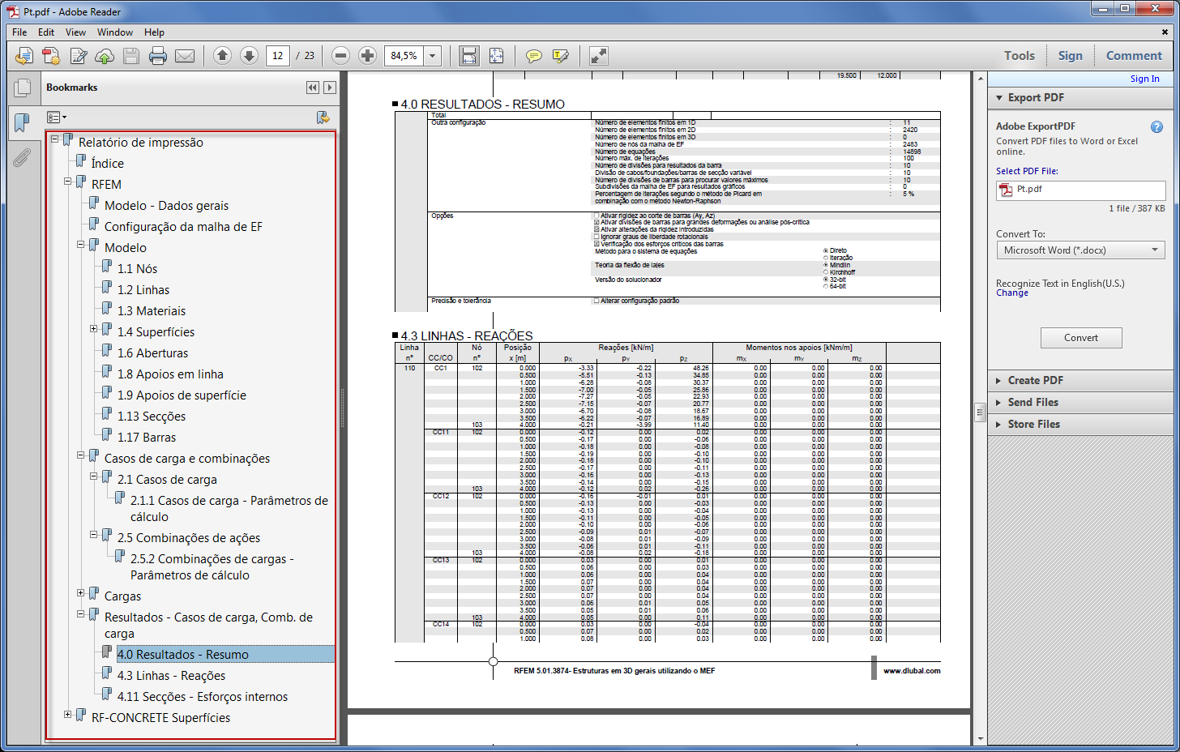Viewport: 1180px width, 752px height.
Task: Open the Help menu
Action: (154, 32)
